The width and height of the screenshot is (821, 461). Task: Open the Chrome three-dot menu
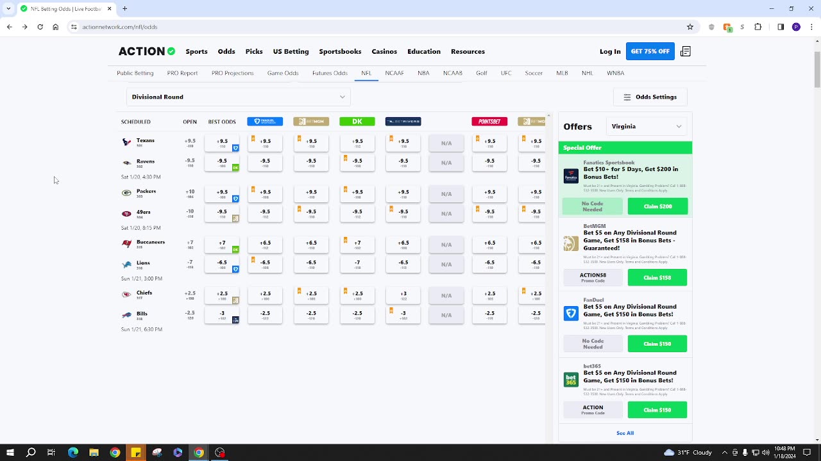[x=811, y=27]
